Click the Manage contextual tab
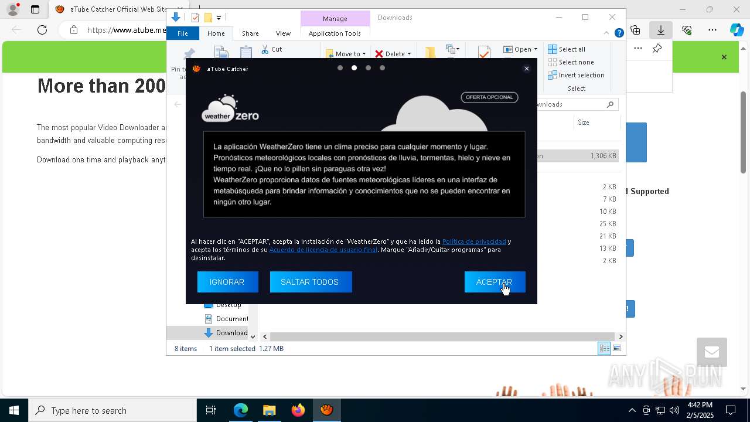Image resolution: width=750 pixels, height=422 pixels. [x=335, y=19]
